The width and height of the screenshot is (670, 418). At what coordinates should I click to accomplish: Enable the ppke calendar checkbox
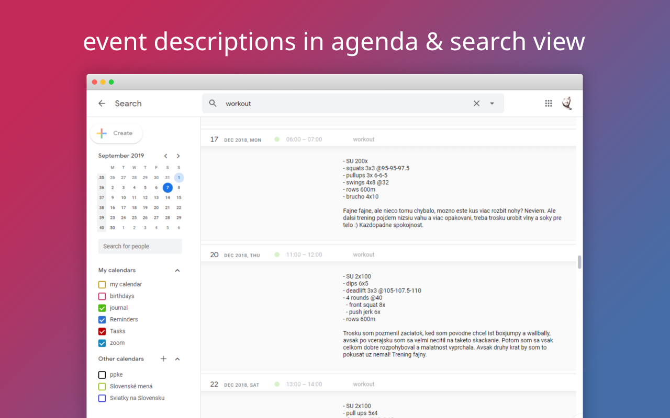tap(102, 375)
